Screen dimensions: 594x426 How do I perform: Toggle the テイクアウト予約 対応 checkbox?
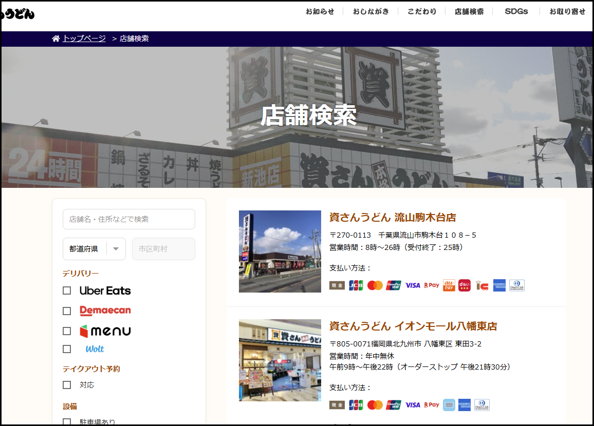point(67,385)
